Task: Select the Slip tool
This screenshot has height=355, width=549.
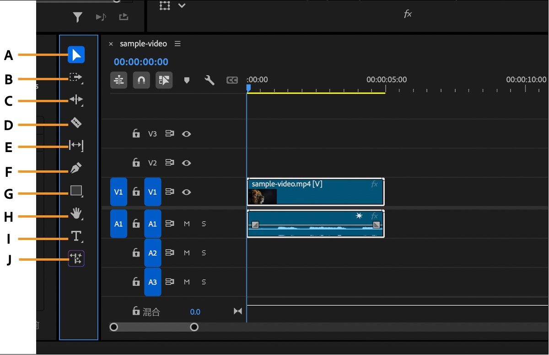Action: pos(76,146)
